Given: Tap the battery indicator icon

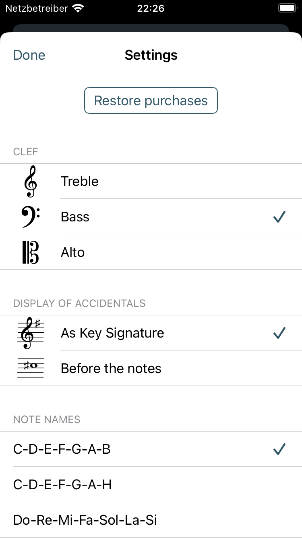Looking at the screenshot, I should click(x=288, y=8).
